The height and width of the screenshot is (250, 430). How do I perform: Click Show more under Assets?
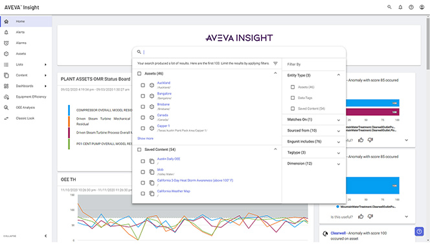[x=145, y=139]
